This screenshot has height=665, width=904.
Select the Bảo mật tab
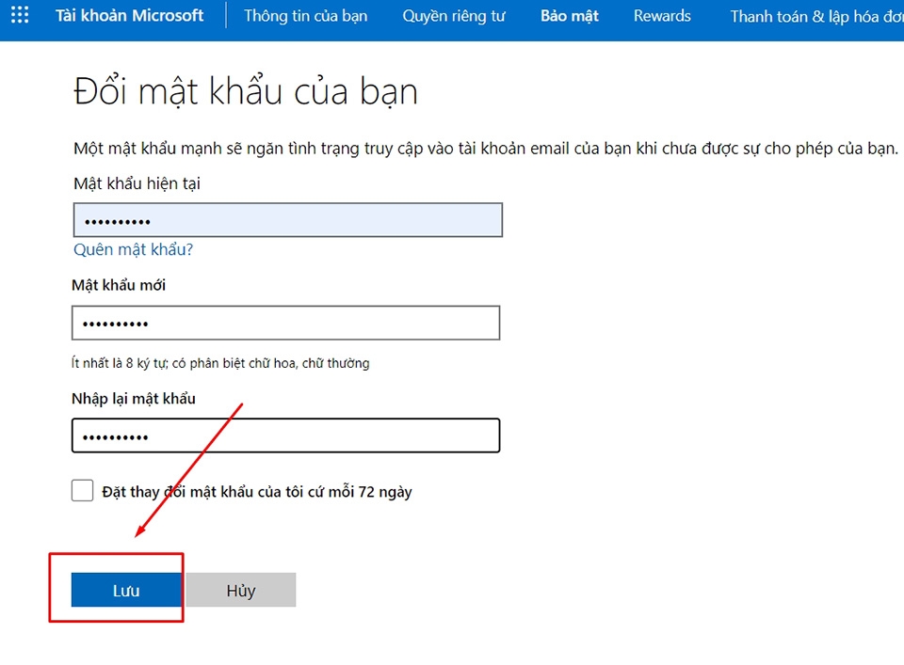click(x=570, y=16)
